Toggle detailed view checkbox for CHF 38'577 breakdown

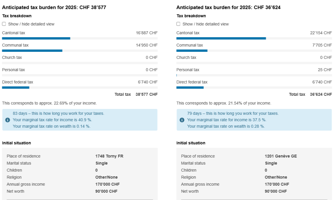tap(4, 24)
